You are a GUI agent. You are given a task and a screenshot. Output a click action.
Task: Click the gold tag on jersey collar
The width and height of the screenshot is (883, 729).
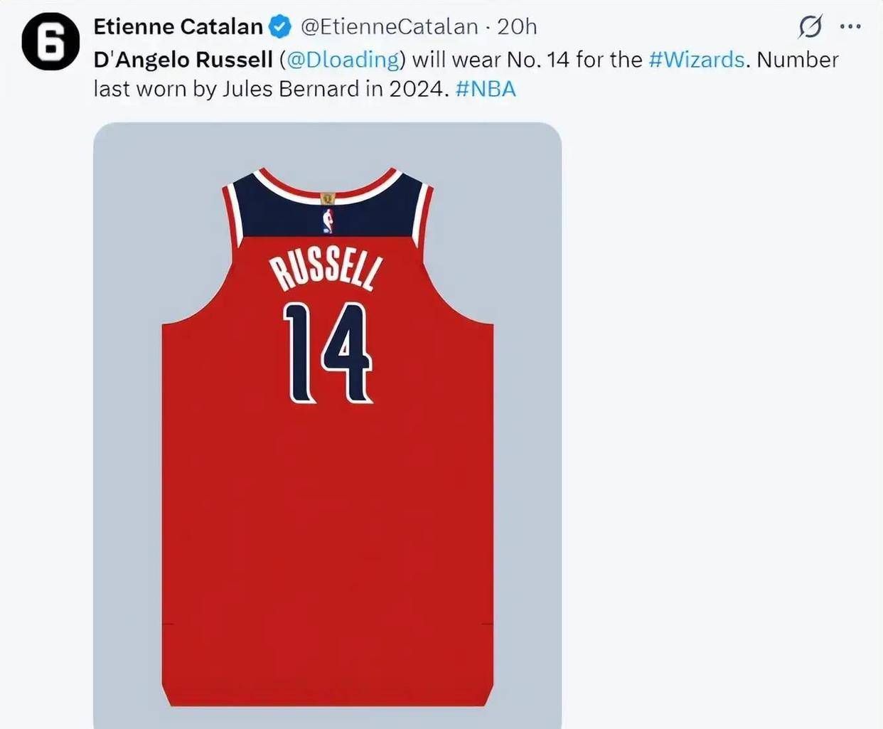[x=328, y=198]
